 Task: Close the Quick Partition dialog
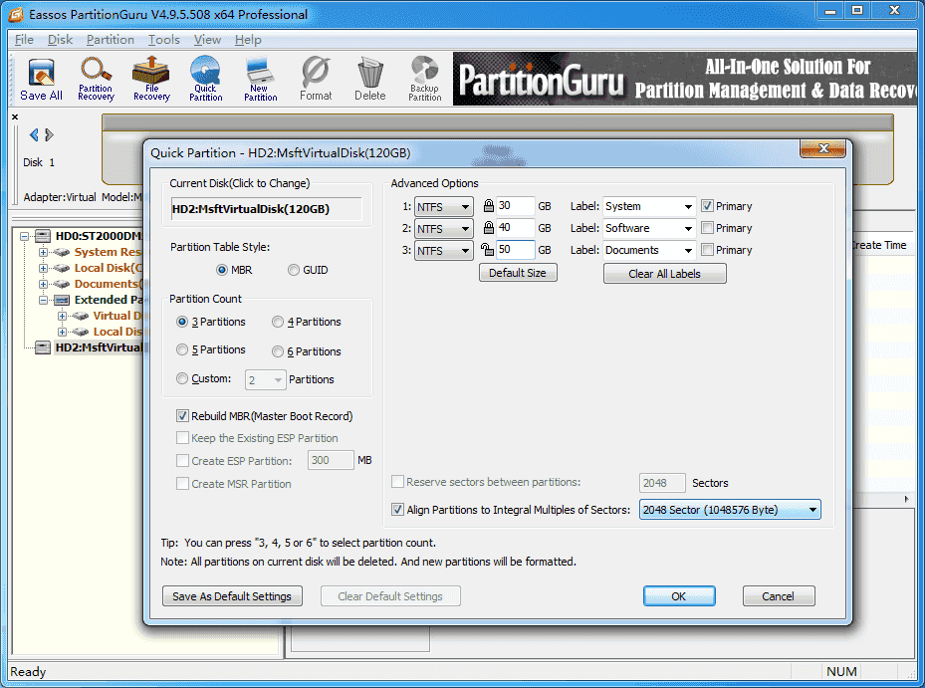823,148
